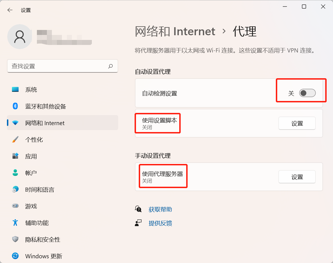Viewport: 333px width, 263px height.
Task: Click 设置 button for 使用设置脚本
Action: (x=297, y=123)
